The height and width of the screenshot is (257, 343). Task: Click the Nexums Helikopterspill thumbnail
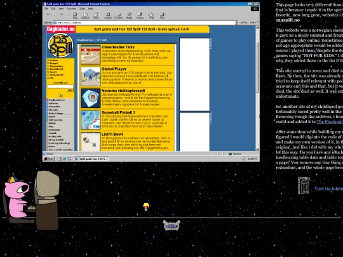point(91,98)
